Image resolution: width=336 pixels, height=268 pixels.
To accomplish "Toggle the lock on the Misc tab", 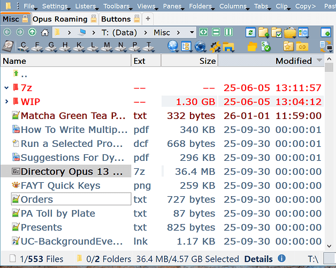I will point(25,19).
